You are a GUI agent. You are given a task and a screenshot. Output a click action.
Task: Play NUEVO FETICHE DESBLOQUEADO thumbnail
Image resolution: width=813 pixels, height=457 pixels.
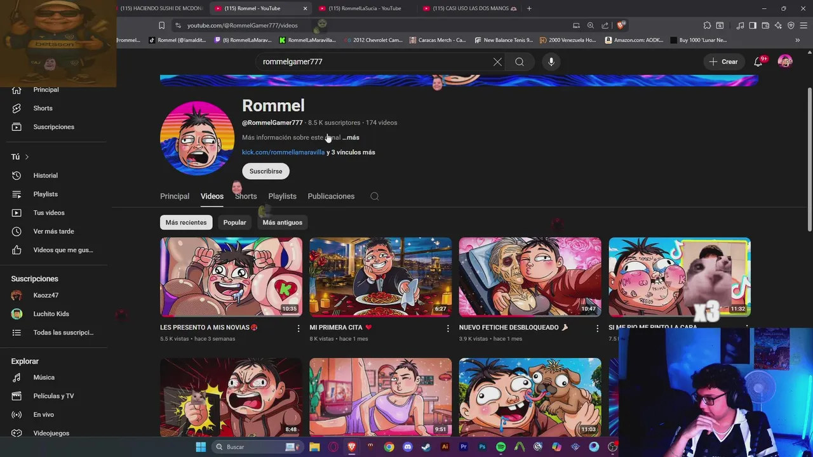(530, 277)
